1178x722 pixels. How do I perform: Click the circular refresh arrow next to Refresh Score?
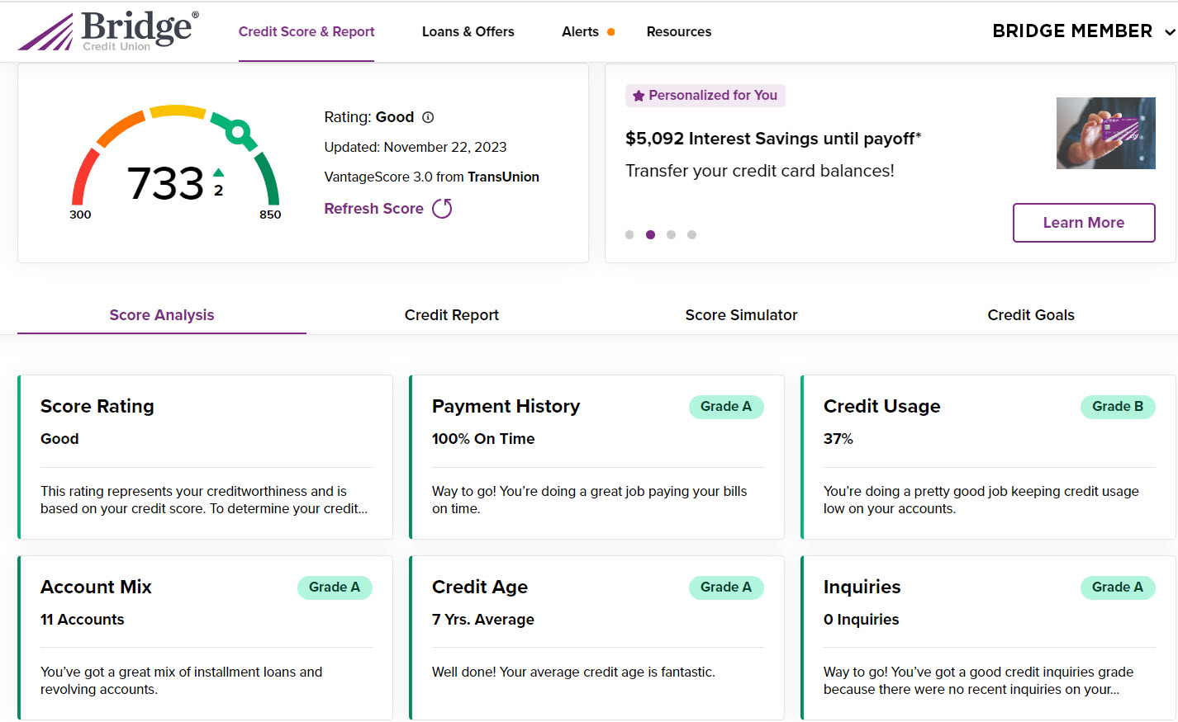[442, 208]
